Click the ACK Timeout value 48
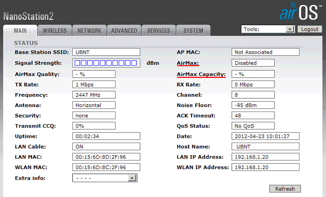The image size is (326, 197). tap(253, 116)
